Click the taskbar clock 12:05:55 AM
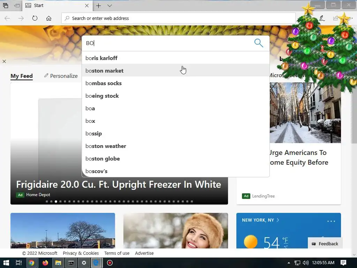357x268 pixels. pyautogui.click(x=323, y=263)
